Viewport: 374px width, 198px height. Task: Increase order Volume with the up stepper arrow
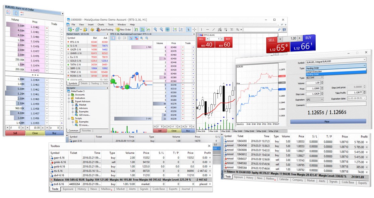click(x=322, y=81)
